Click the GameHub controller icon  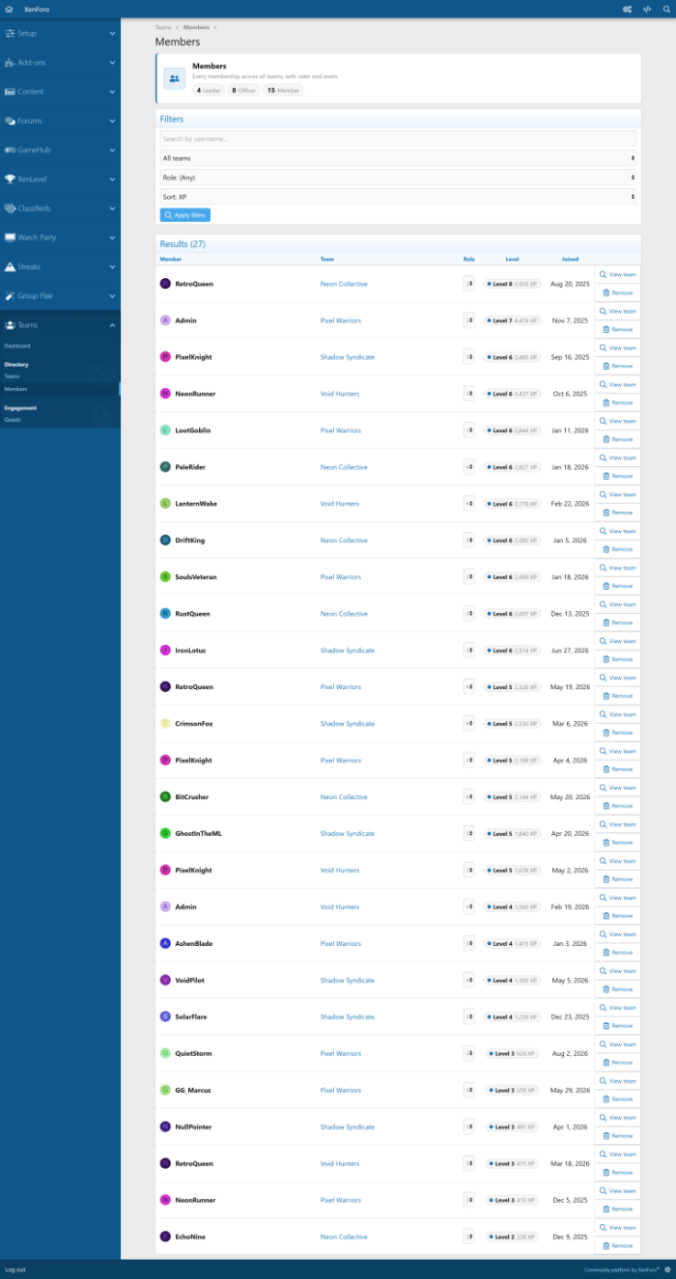(x=10, y=150)
